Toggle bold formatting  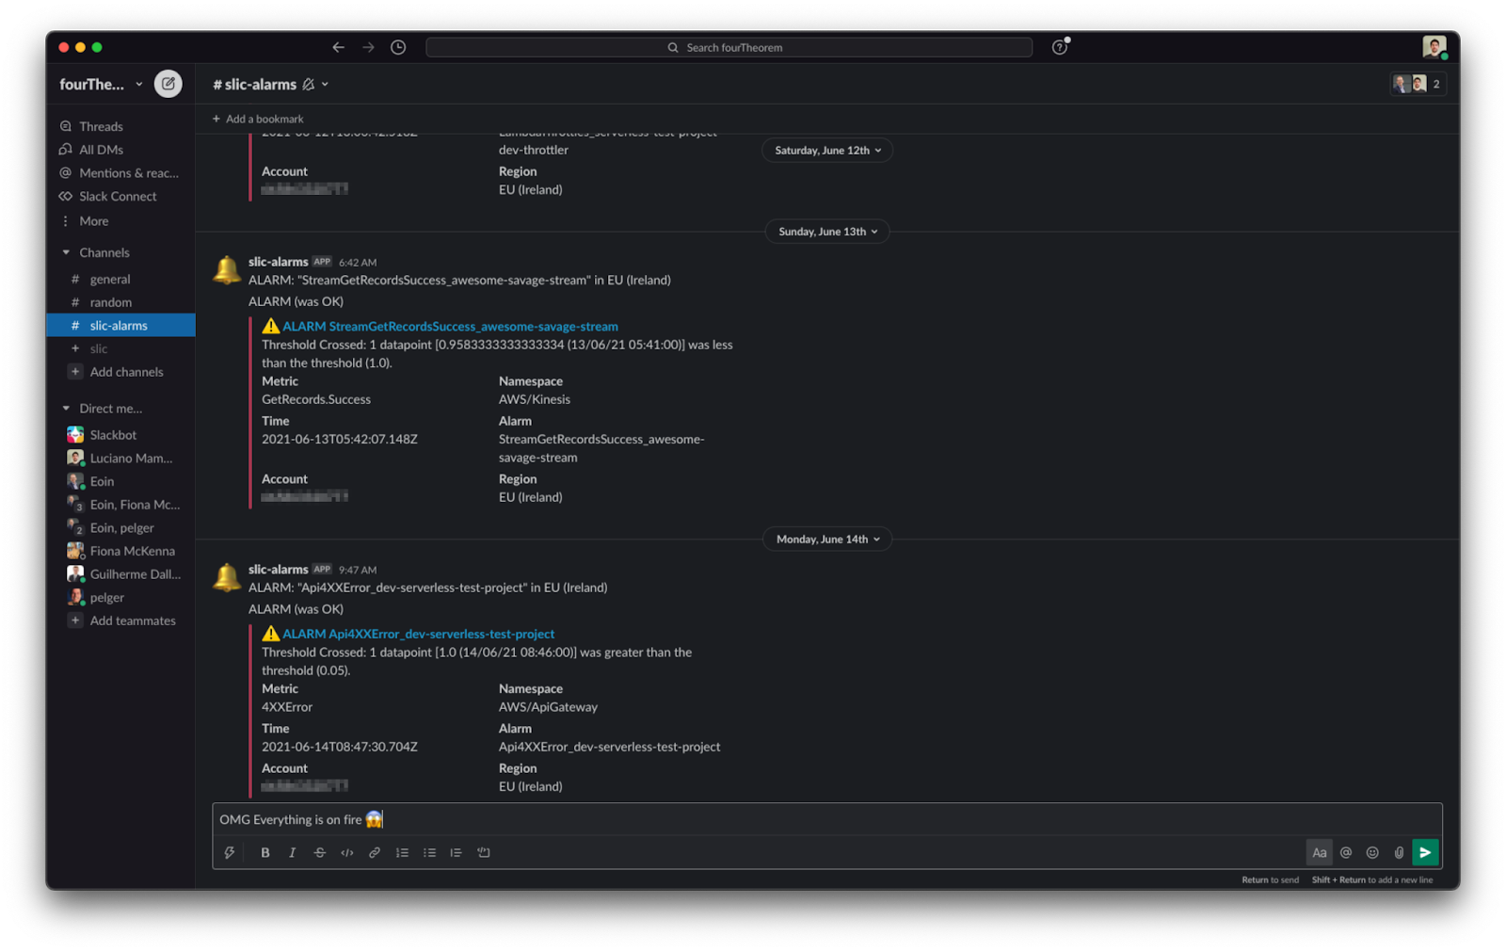[x=265, y=853]
